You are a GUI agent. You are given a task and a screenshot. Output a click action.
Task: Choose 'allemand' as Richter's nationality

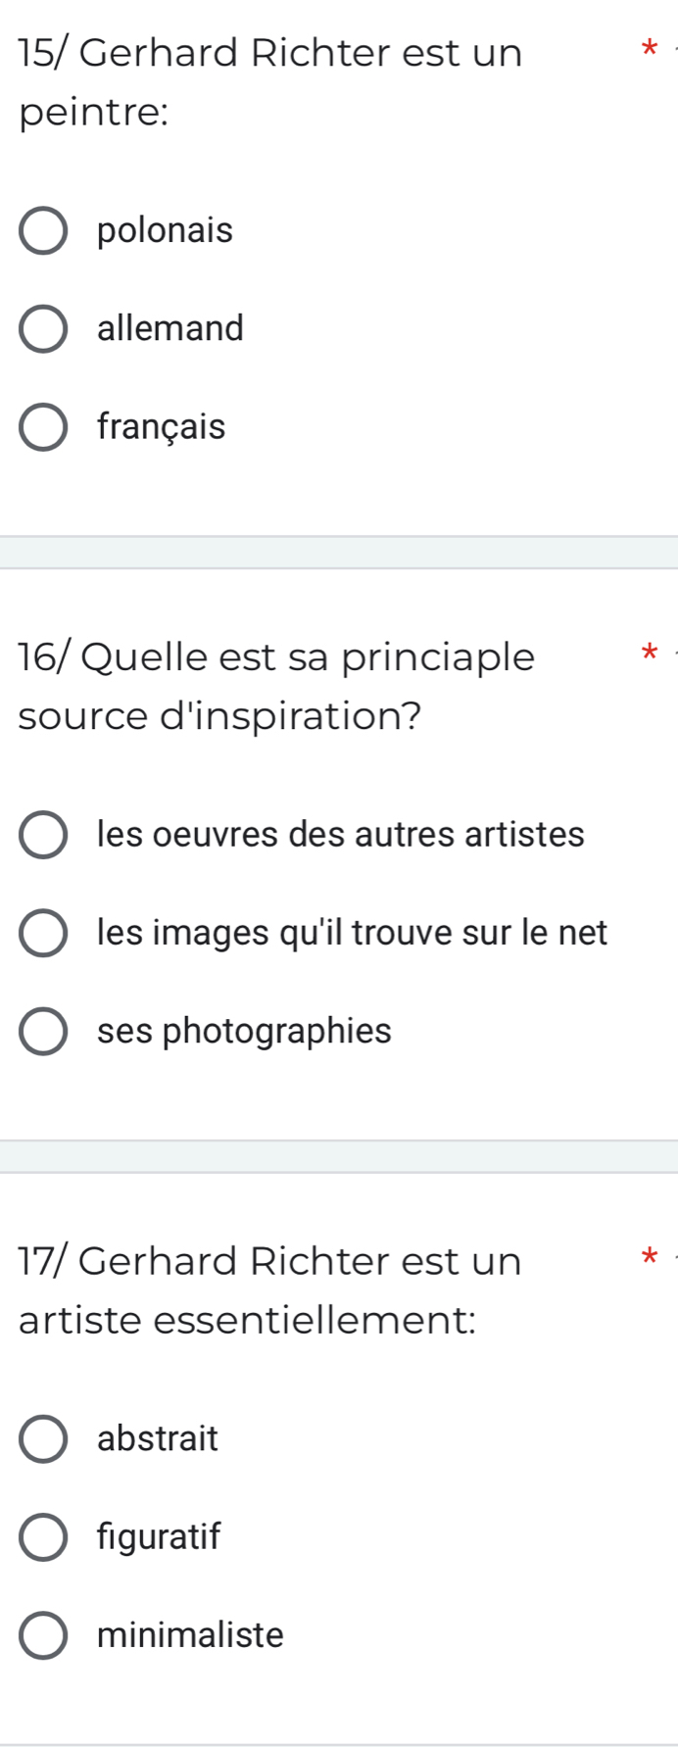(43, 329)
